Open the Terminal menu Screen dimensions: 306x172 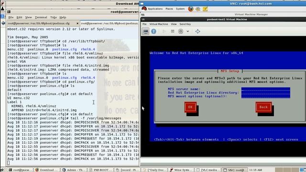[x=41, y=17]
